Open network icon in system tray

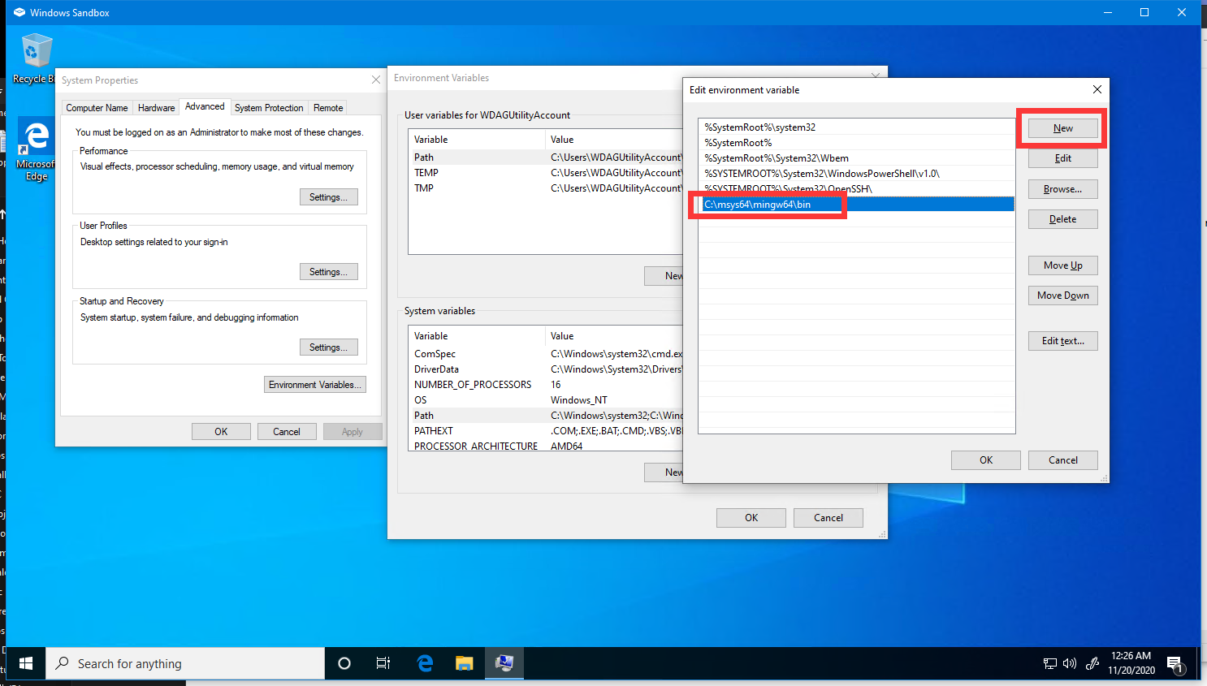pyautogui.click(x=1050, y=663)
